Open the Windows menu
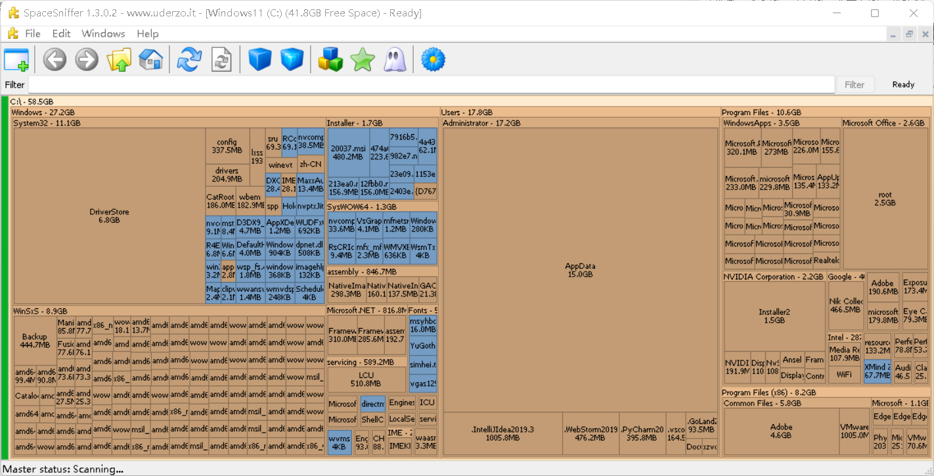The height and width of the screenshot is (476, 934). coord(103,34)
